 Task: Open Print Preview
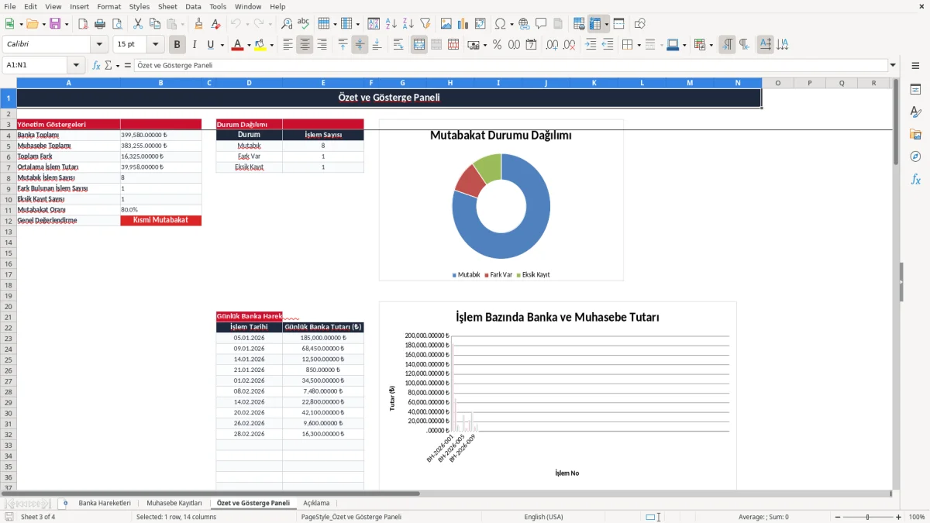[x=117, y=24]
